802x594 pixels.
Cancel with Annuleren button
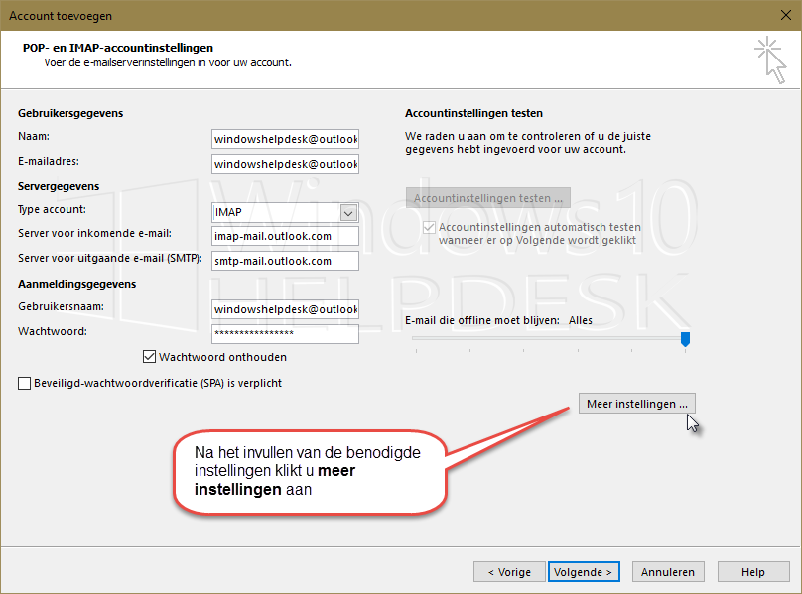tap(668, 572)
